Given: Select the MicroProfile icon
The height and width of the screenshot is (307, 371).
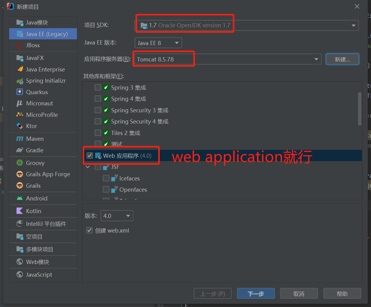Looking at the screenshot, I should coord(20,115).
